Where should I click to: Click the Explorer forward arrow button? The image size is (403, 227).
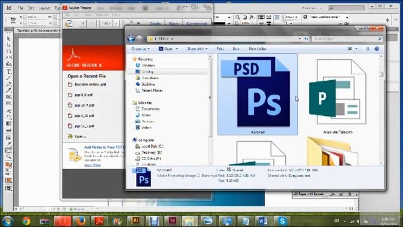tap(139, 38)
